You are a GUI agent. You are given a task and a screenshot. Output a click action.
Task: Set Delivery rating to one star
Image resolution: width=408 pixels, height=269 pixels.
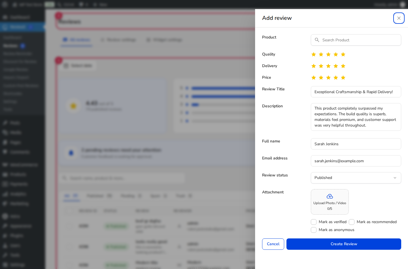pyautogui.click(x=314, y=66)
